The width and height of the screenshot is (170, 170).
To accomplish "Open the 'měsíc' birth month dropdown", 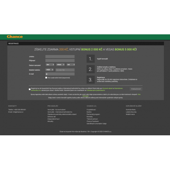I will 61,65.
